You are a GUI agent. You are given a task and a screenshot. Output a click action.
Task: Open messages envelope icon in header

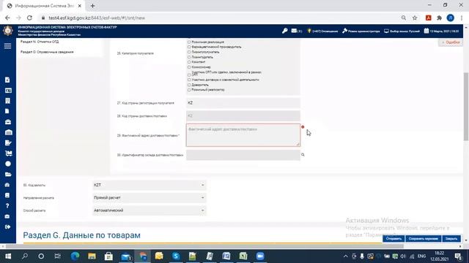(x=294, y=31)
